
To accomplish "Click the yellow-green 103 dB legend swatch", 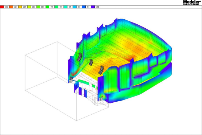I will pos(29,7).
